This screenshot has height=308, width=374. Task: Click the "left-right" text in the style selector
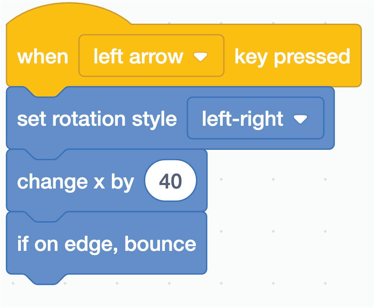point(242,119)
